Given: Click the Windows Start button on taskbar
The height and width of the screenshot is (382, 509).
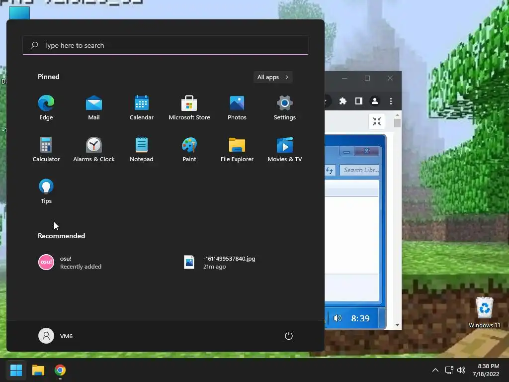Looking at the screenshot, I should [x=16, y=370].
